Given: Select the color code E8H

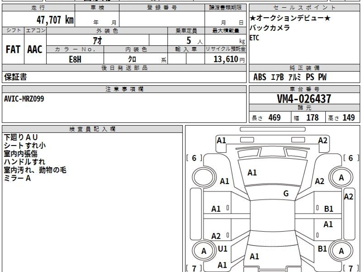Looking at the screenshot, I should pyautogui.click(x=75, y=59).
